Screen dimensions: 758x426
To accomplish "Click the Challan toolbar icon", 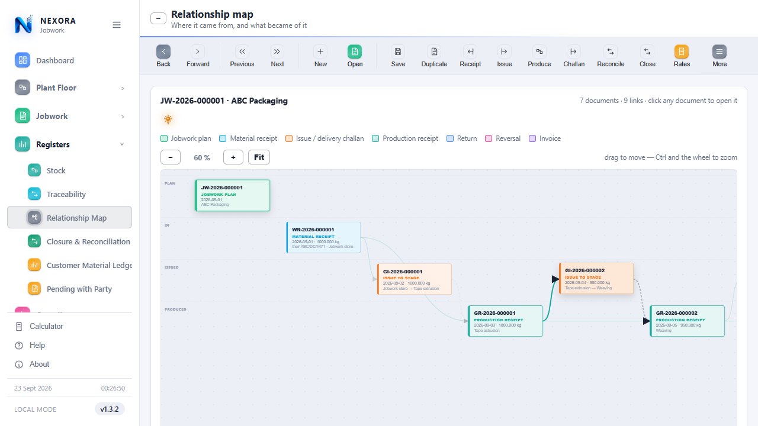I will 573,51.
